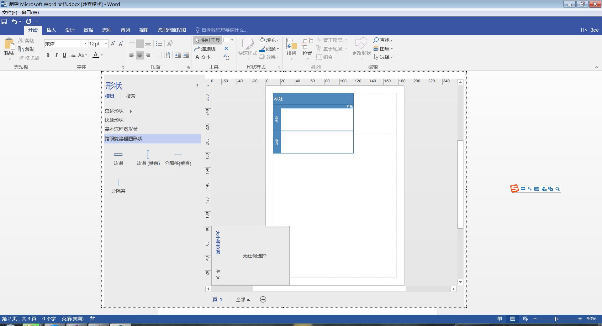
Task: Switch to Search (搜索) in Shapes pane
Action: pos(130,96)
